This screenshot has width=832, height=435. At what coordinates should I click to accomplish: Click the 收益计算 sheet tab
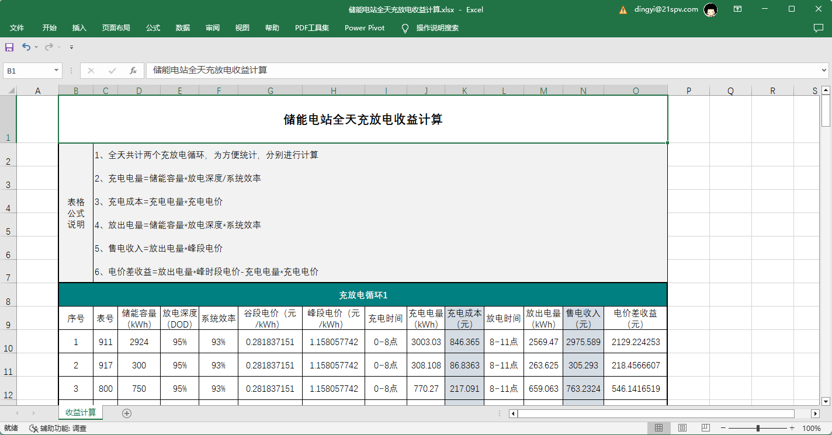coord(81,412)
